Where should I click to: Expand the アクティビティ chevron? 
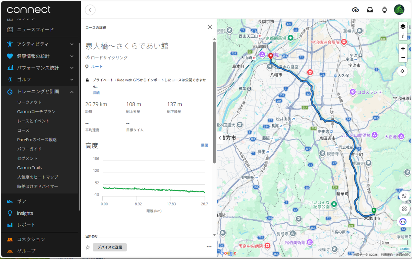[x=72, y=44]
